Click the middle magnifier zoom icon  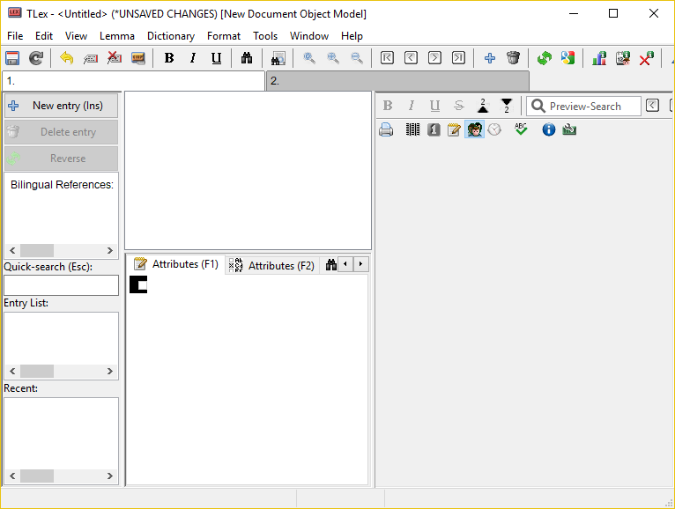click(333, 57)
